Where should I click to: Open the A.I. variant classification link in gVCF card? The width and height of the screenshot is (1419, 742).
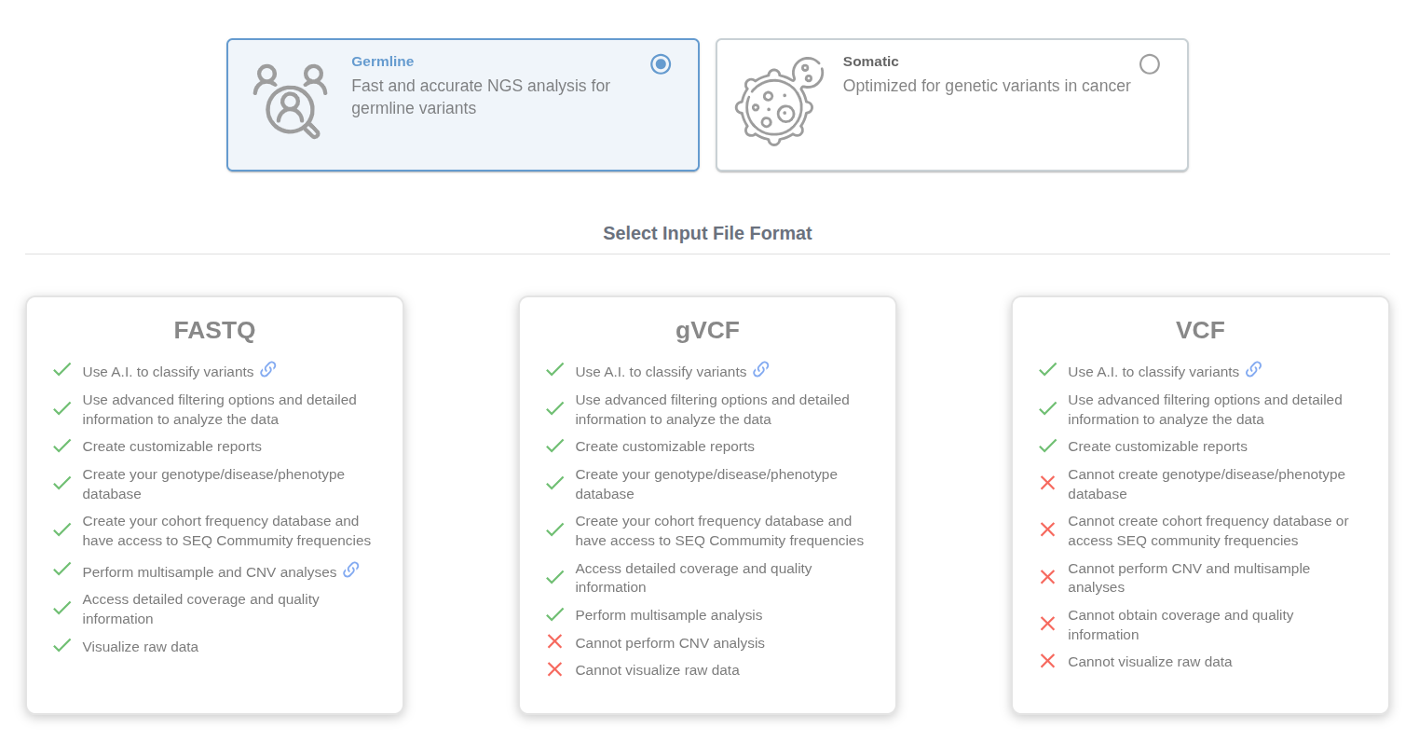pyautogui.click(x=761, y=369)
